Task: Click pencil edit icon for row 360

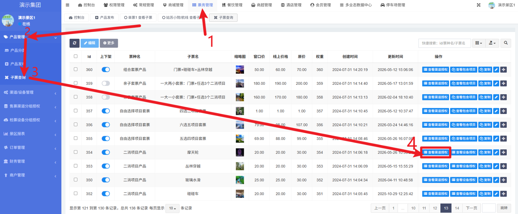Action: coord(496,70)
